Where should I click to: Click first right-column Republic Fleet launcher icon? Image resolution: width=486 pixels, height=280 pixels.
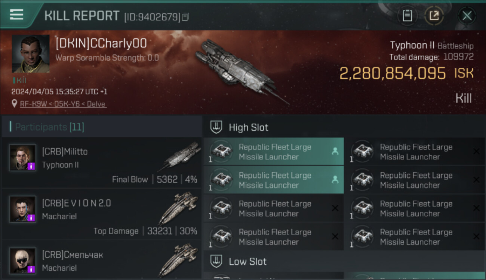point(362,151)
